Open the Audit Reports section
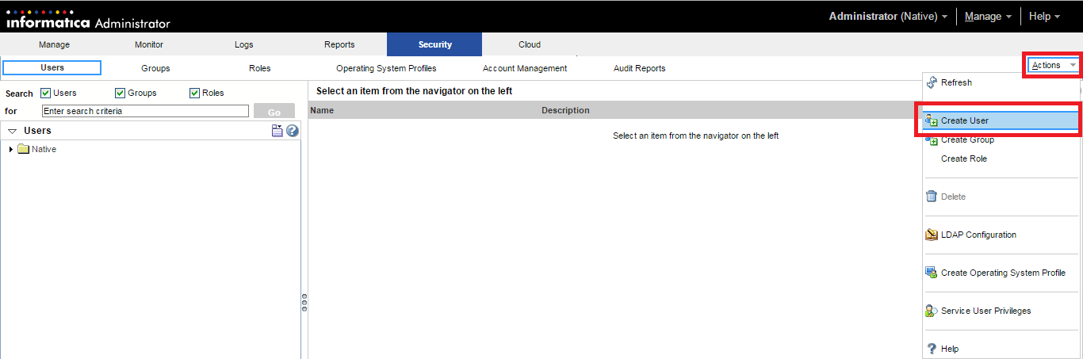1083x359 pixels. point(639,68)
